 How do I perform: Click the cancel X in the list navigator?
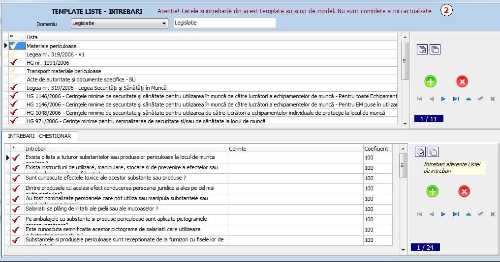tap(493, 99)
